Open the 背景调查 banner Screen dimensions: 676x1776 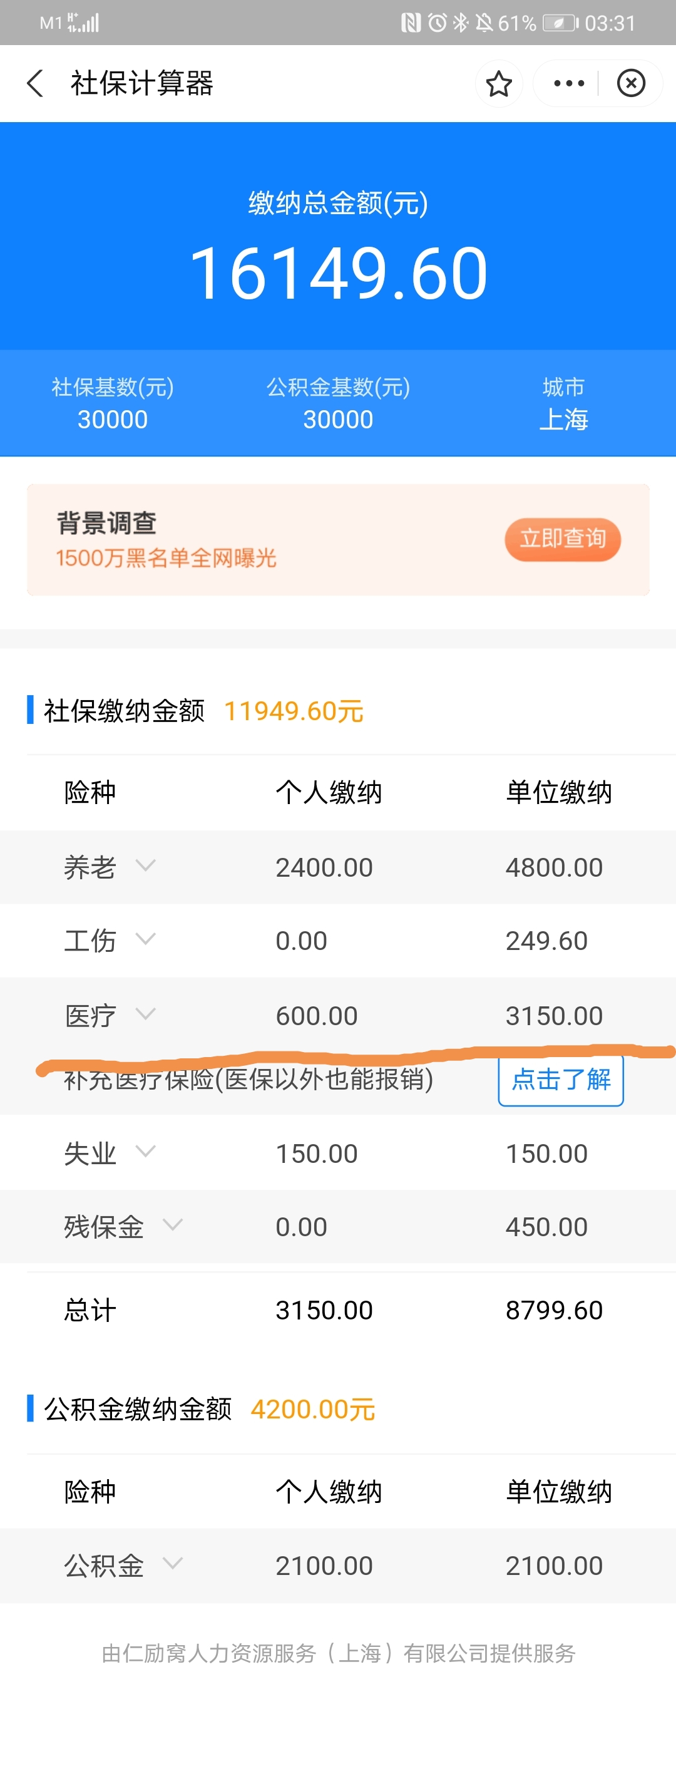(x=337, y=539)
